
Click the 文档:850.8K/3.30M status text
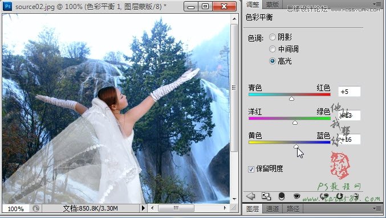90,209
